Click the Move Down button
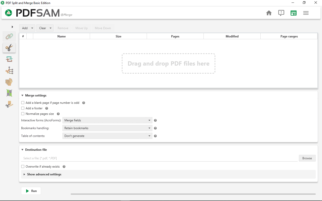The width and height of the screenshot is (322, 201). 103,28
